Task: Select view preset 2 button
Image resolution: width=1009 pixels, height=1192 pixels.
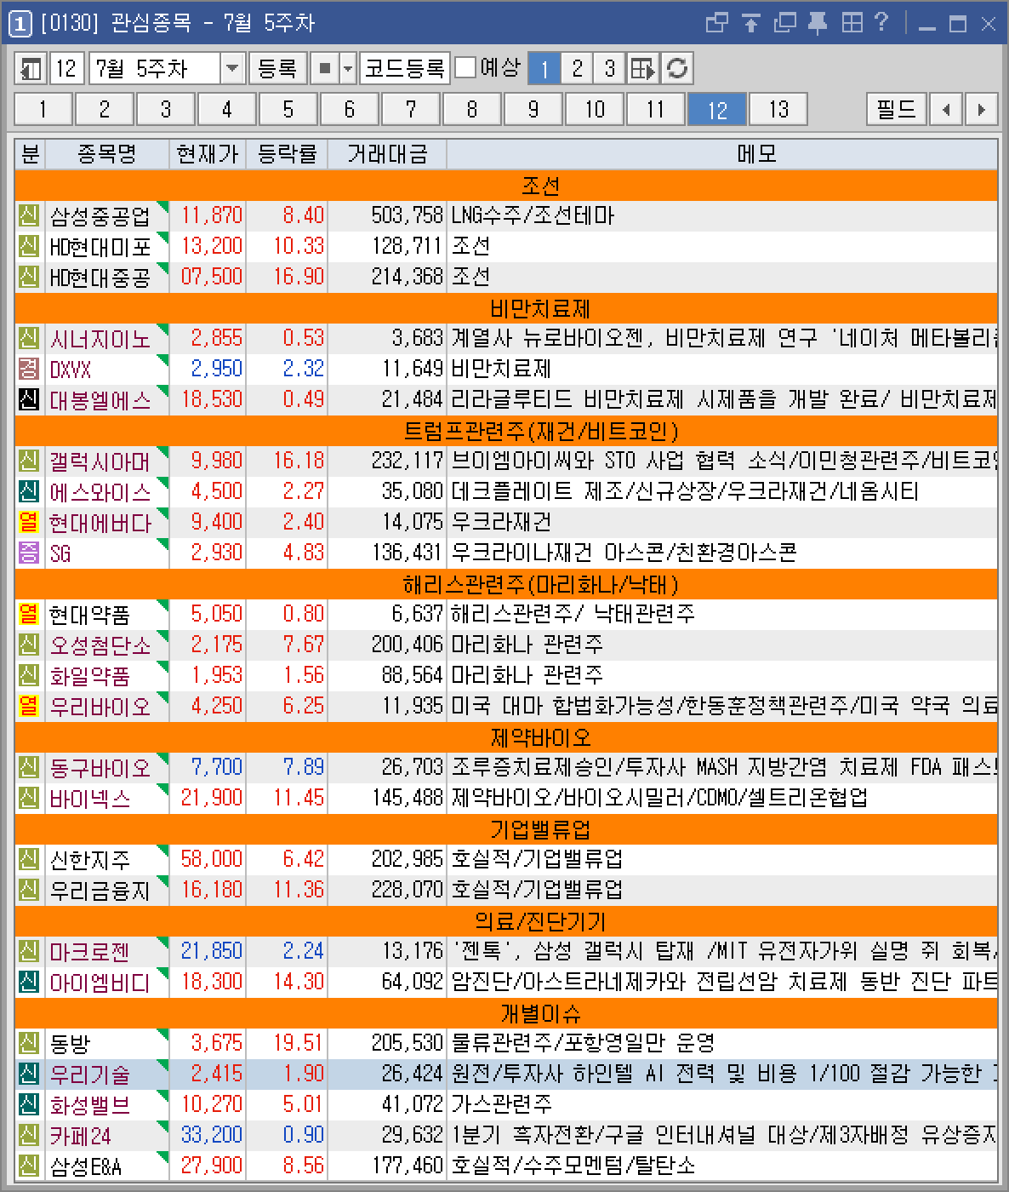Action: pyautogui.click(x=577, y=69)
